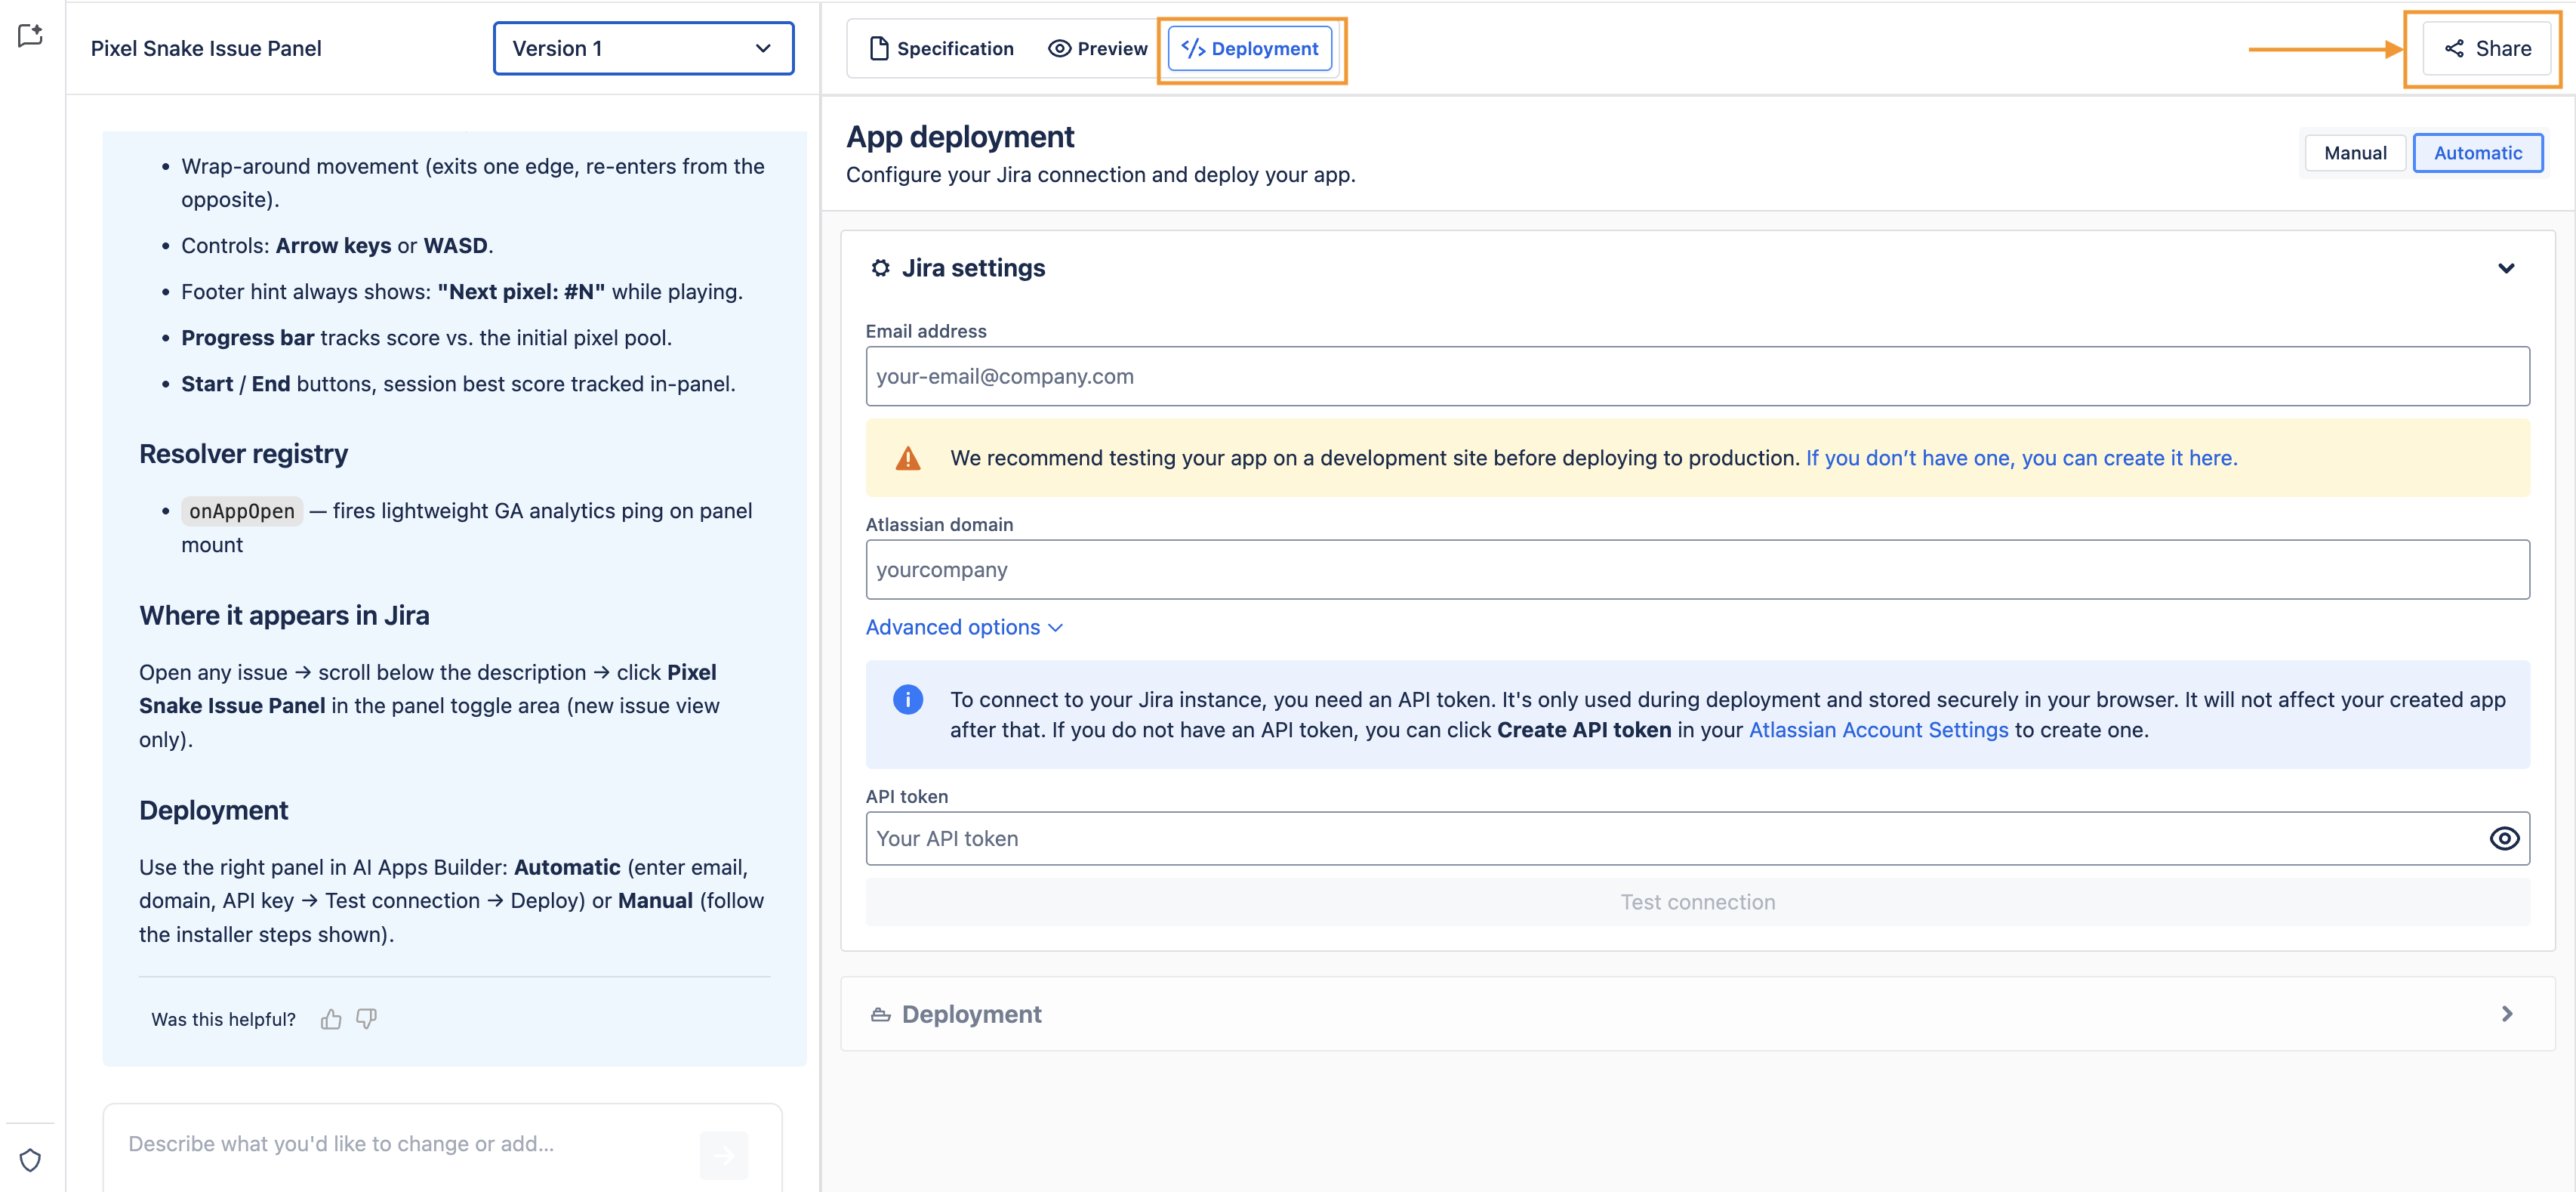Expand Advanced options
The width and height of the screenshot is (2576, 1192).
[964, 628]
